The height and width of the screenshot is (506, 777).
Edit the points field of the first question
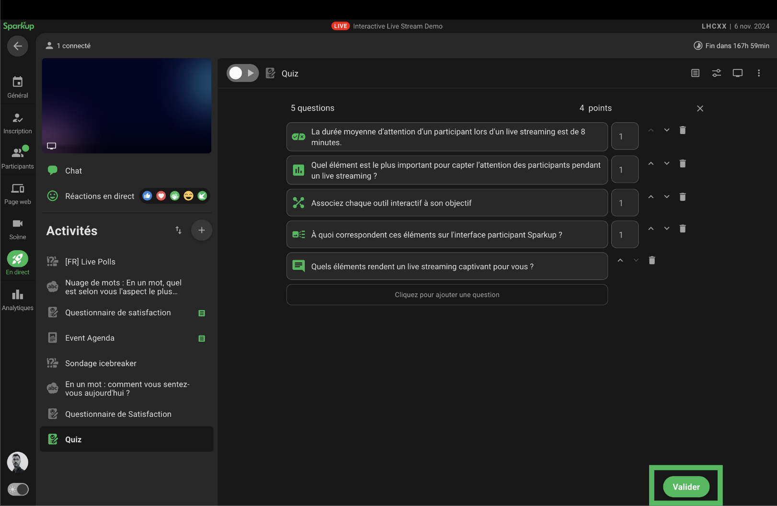[625, 137]
